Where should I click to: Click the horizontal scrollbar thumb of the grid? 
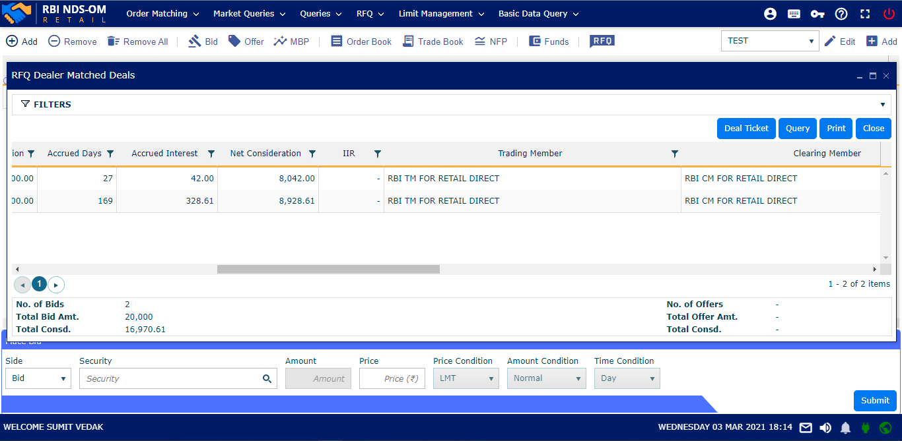328,269
